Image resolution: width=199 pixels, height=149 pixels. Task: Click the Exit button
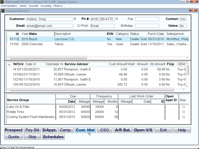pos(163,130)
